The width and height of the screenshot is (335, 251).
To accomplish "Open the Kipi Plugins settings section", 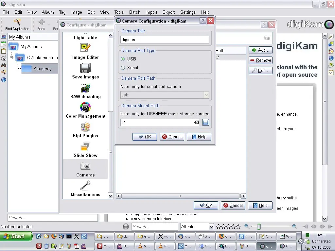I will tap(85, 129).
